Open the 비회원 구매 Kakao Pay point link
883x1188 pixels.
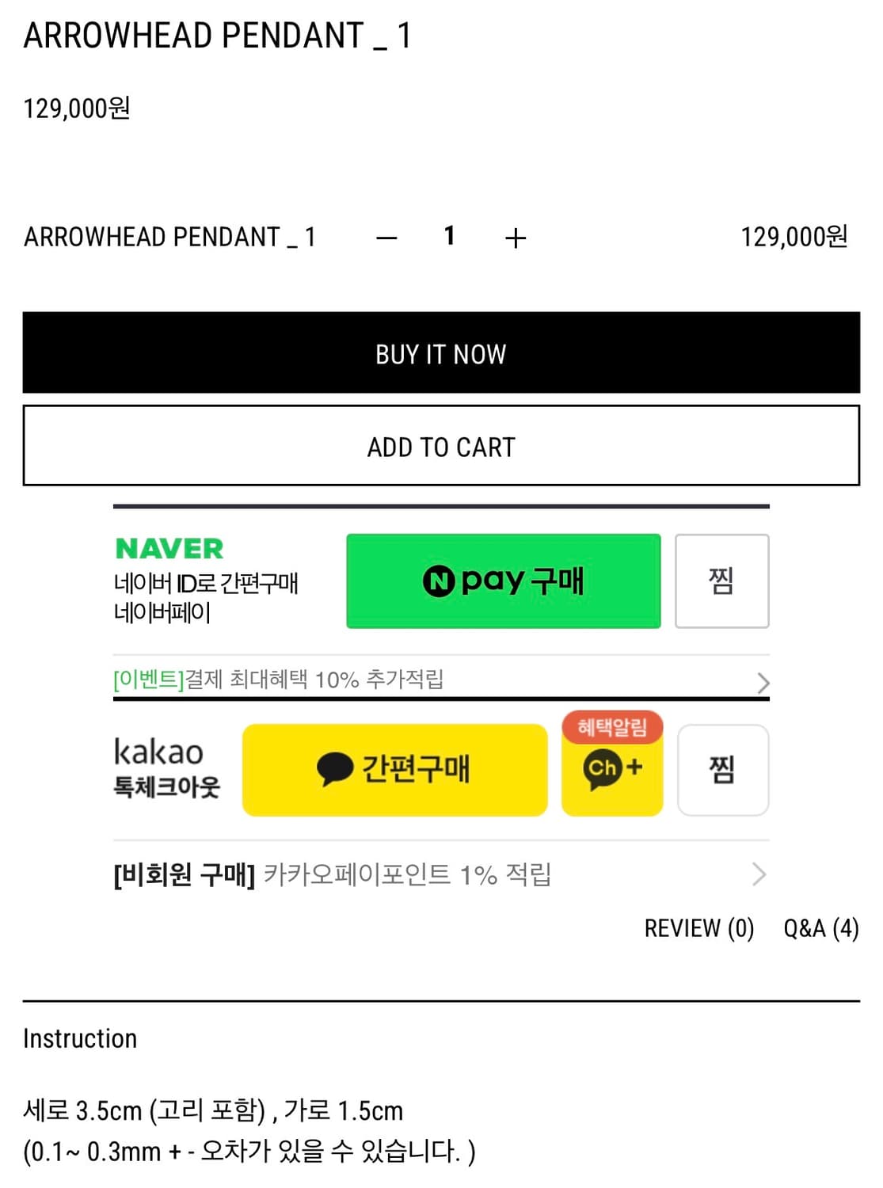333,874
